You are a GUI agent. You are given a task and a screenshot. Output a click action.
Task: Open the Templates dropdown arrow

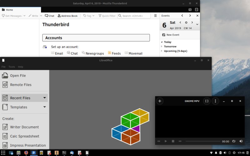45,107
